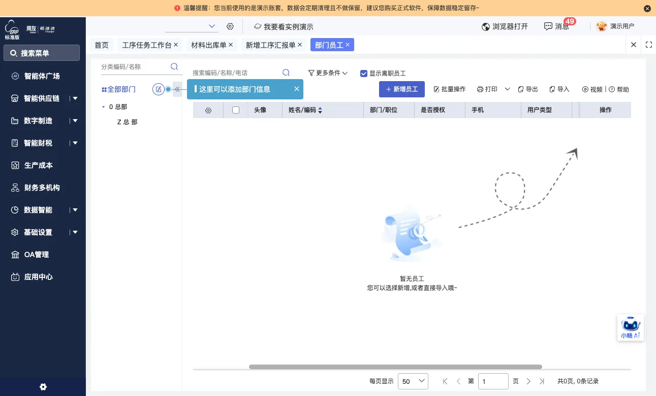
Task: Dismiss the 这里可以添加部门信息 tooltip
Action: 297,89
